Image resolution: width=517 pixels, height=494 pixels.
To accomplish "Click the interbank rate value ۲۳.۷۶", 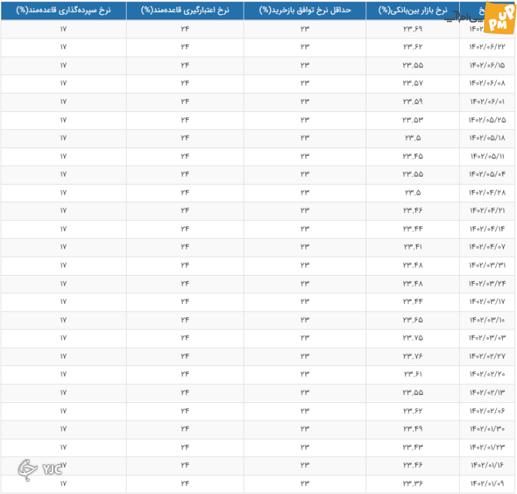I will (413, 357).
